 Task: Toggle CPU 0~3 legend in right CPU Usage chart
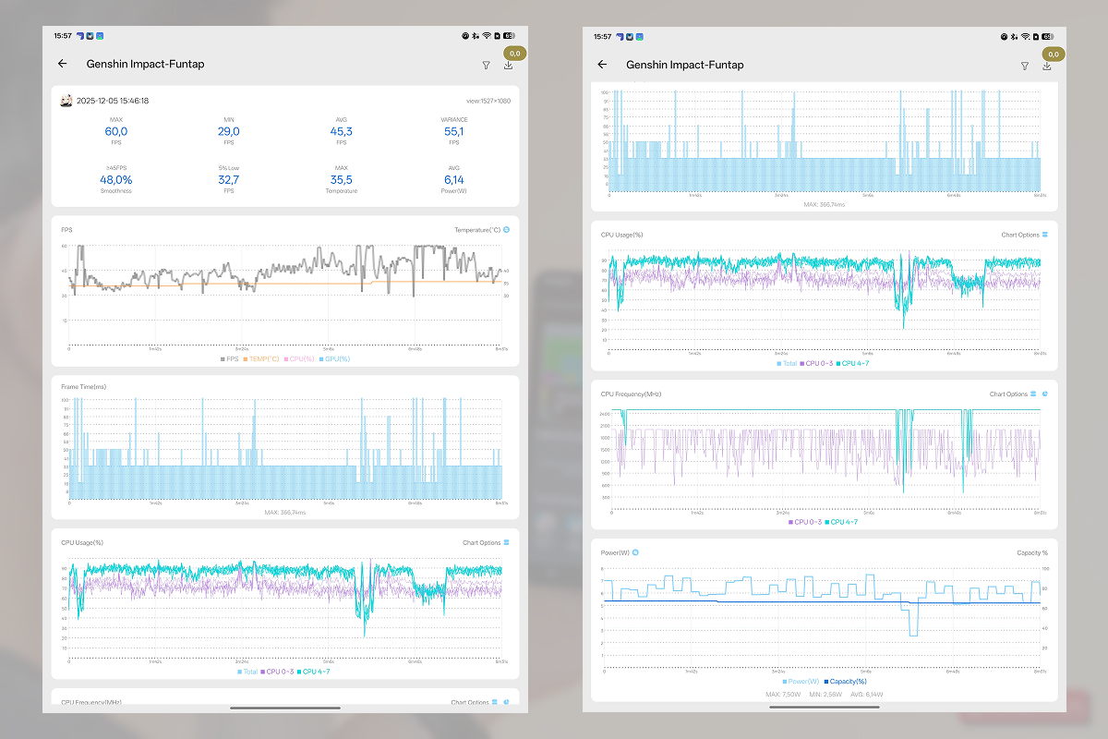click(817, 364)
